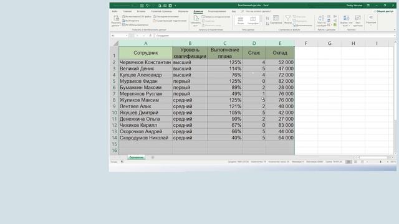Switch to Page Layout view in status bar

tap(355, 162)
